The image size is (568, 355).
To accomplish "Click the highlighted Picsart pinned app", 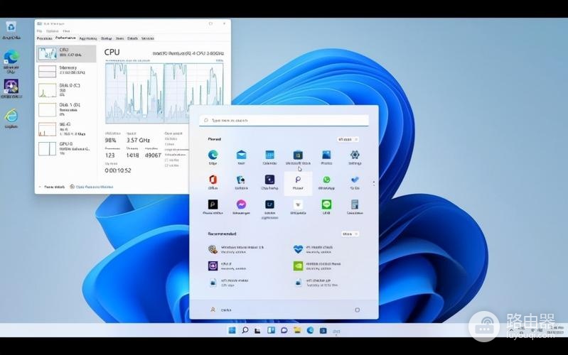I will [298, 183].
